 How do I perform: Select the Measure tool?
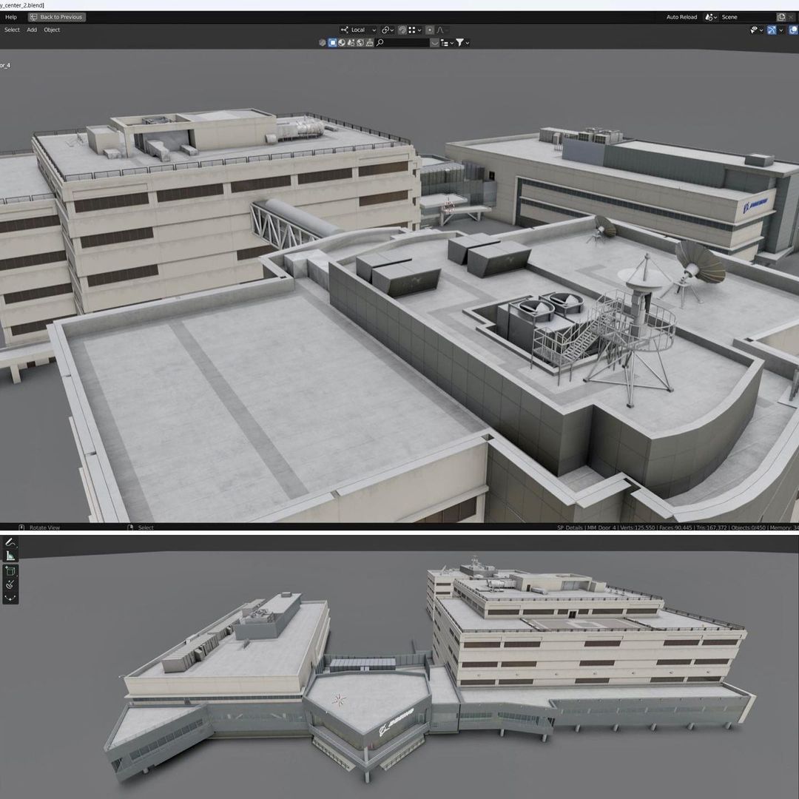[x=10, y=556]
